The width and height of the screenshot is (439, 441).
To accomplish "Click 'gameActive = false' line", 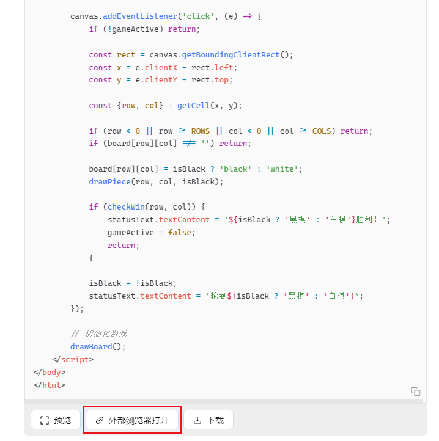I will [151, 232].
